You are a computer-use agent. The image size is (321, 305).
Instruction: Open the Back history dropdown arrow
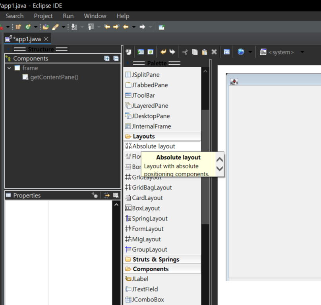pos(134,27)
